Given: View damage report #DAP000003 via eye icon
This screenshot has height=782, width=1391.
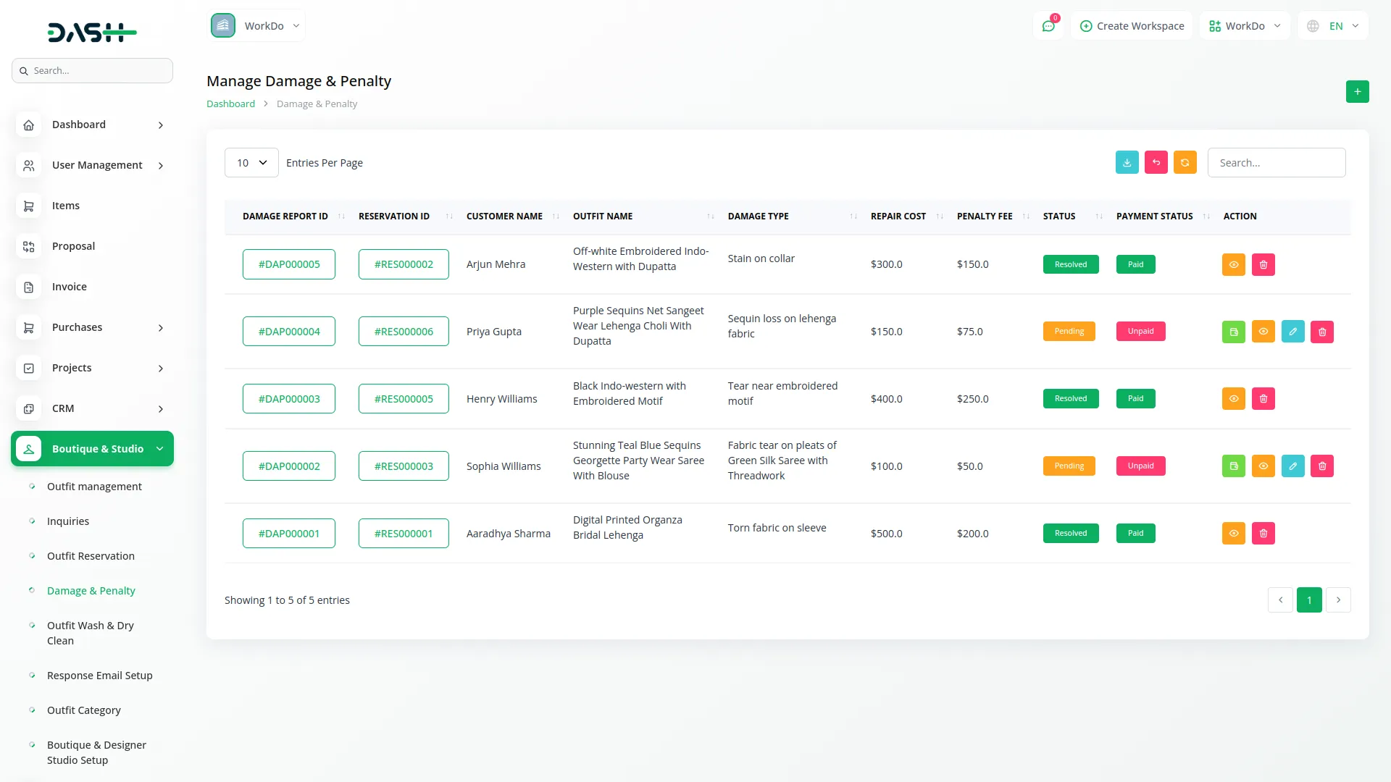Looking at the screenshot, I should 1234,399.
